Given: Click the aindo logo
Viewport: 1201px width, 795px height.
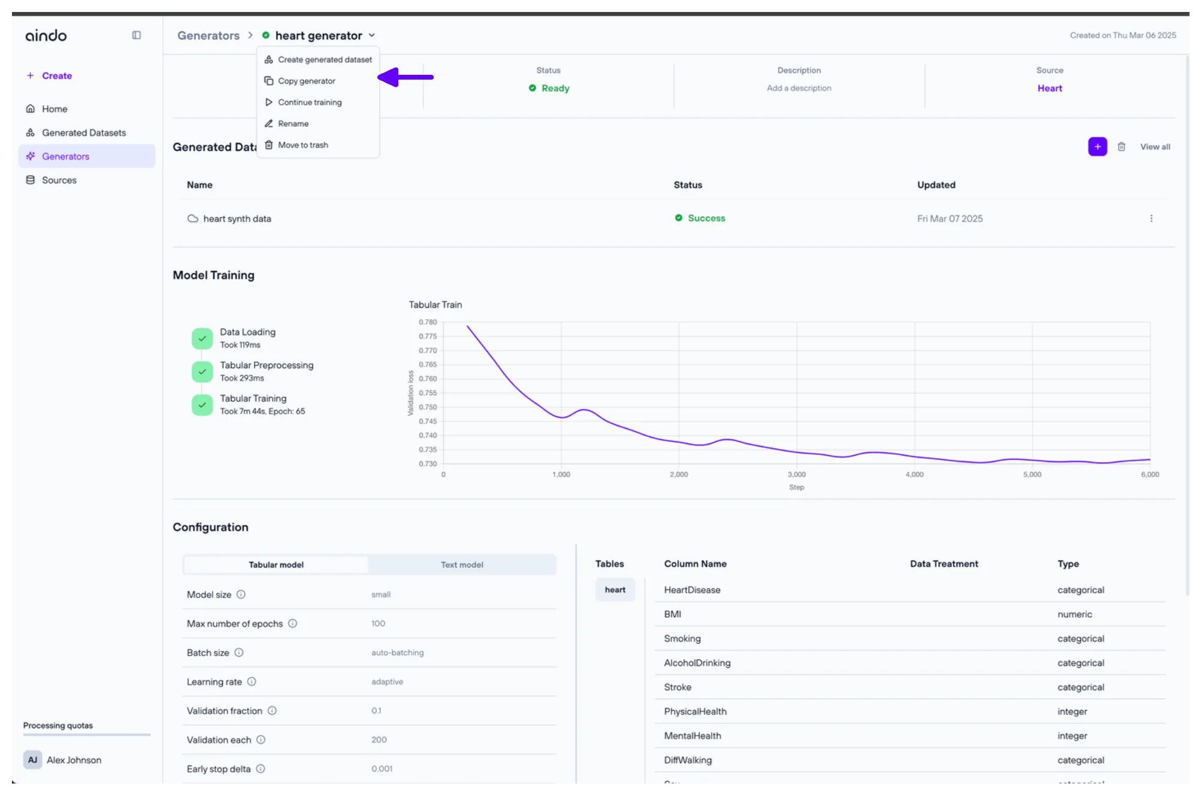Looking at the screenshot, I should (46, 36).
